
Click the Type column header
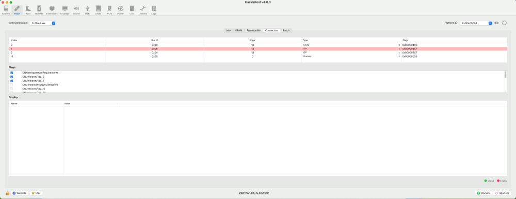pyautogui.click(x=351, y=40)
